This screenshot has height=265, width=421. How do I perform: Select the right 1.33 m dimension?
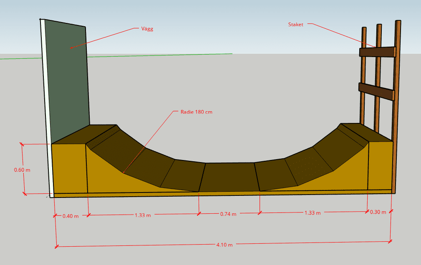click(313, 213)
